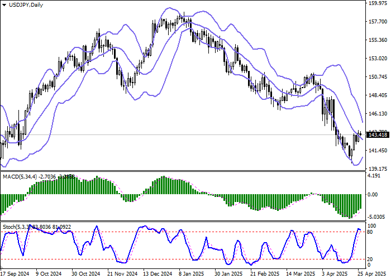Click the current price label 143.418

[x=378, y=135]
